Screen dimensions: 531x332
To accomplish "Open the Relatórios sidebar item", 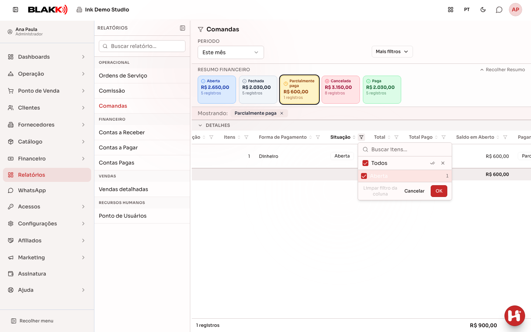I will [47, 175].
